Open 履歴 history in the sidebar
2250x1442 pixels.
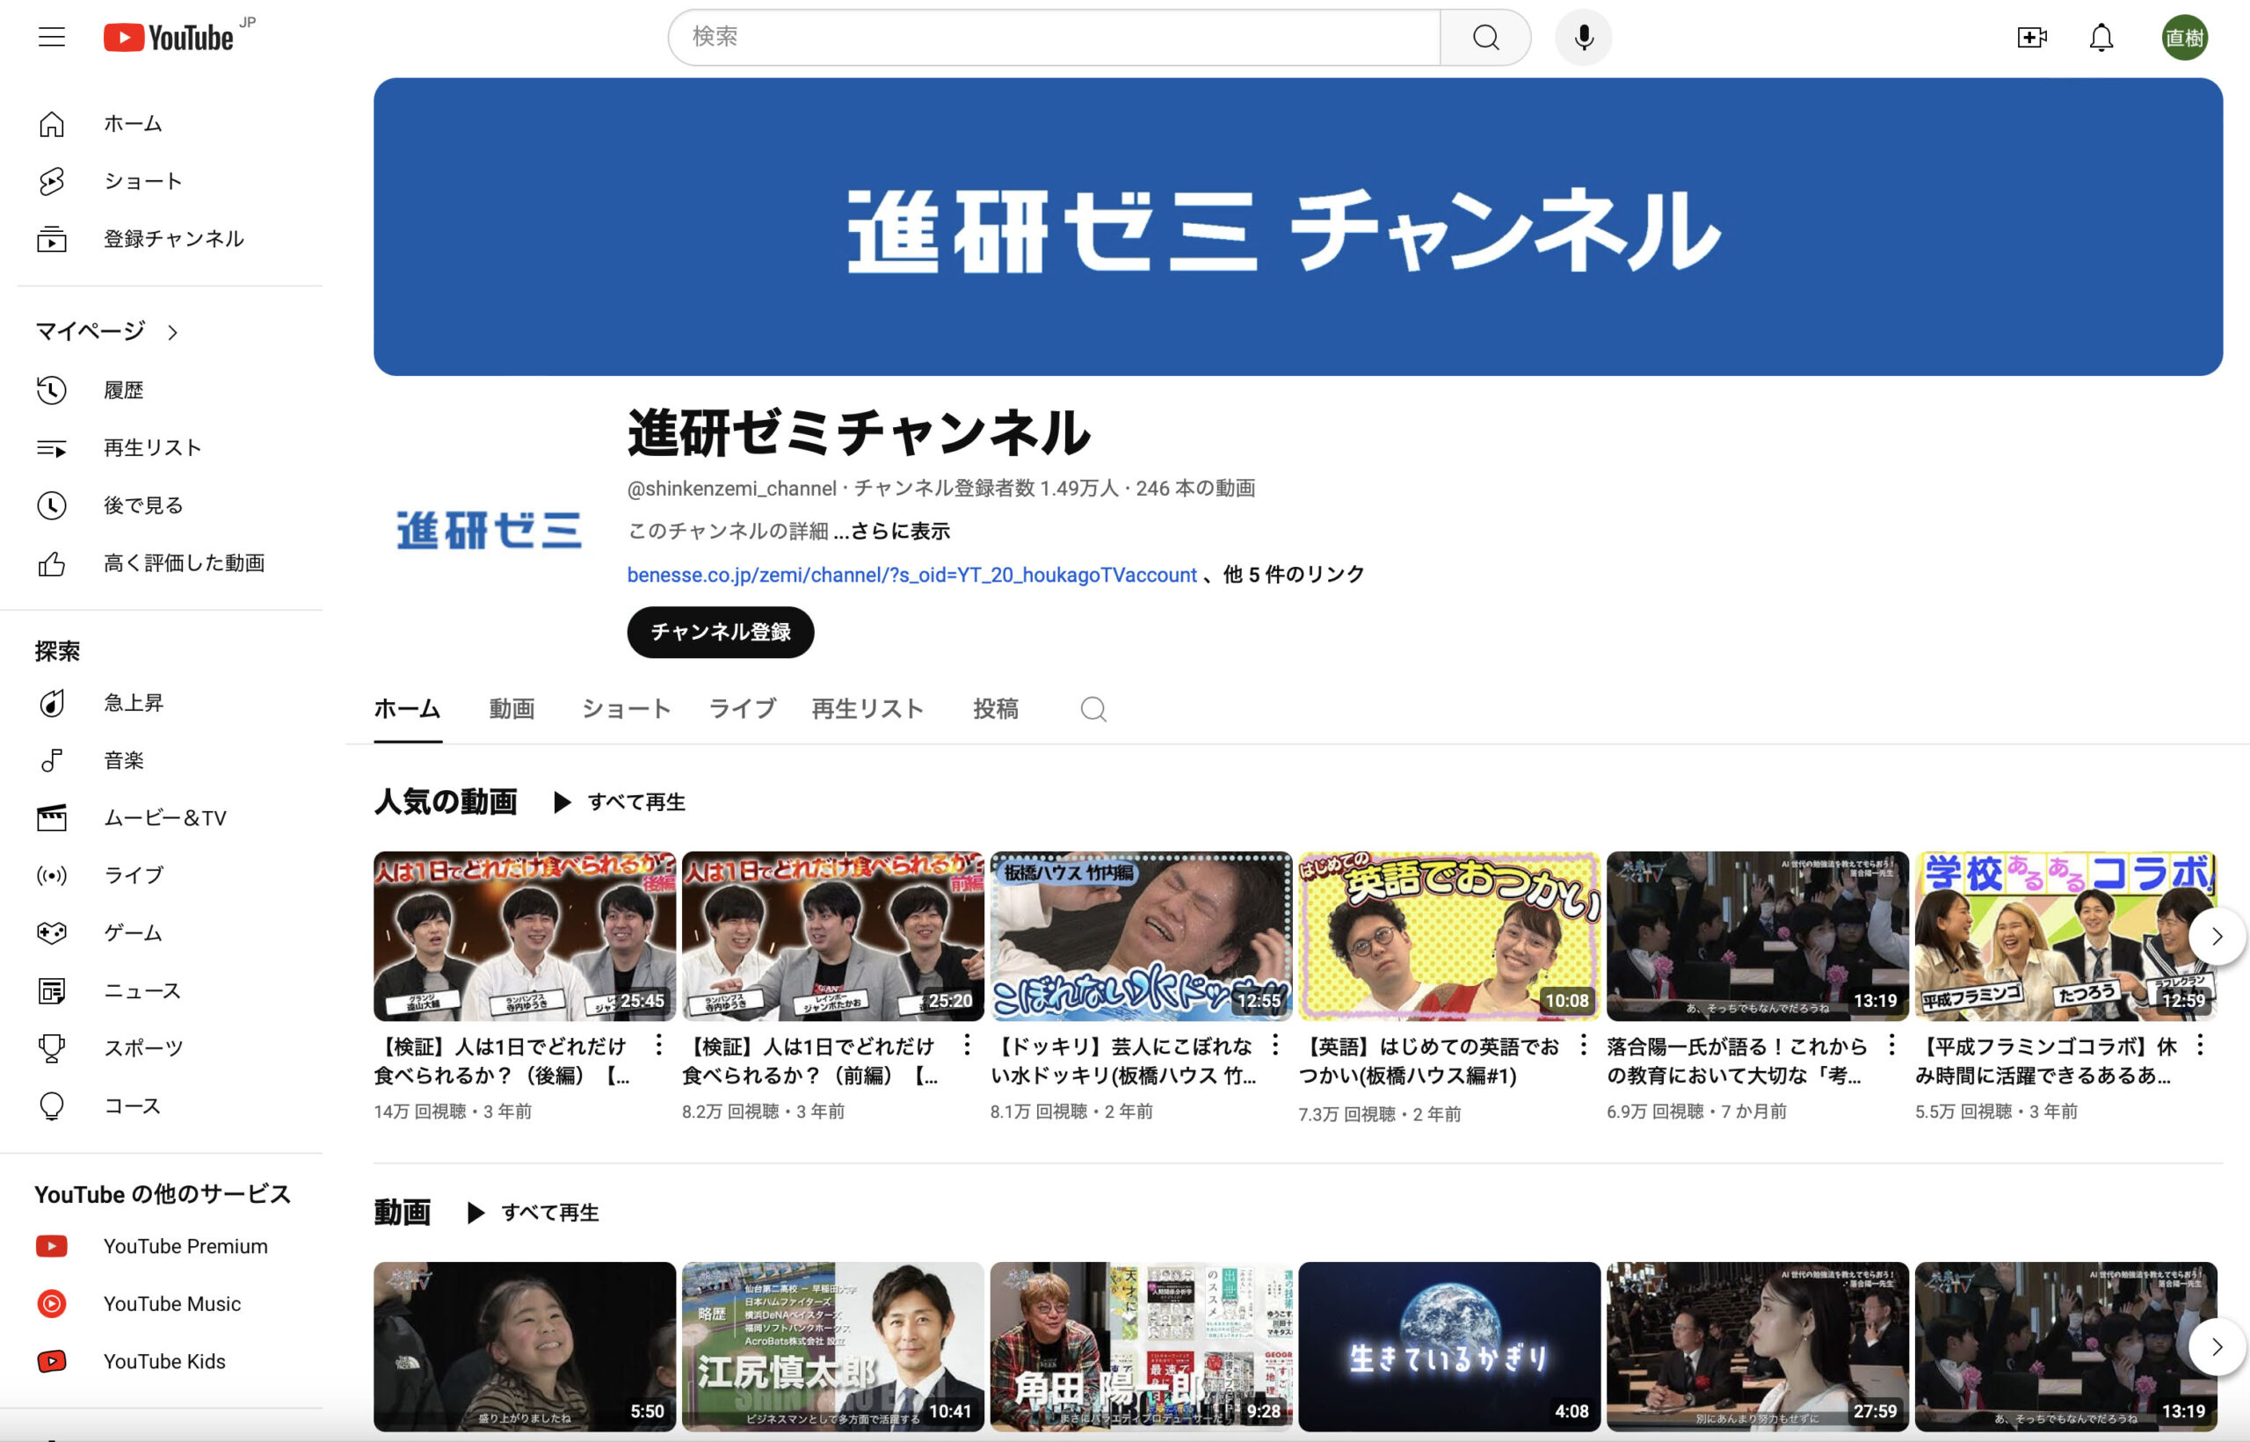click(x=123, y=389)
